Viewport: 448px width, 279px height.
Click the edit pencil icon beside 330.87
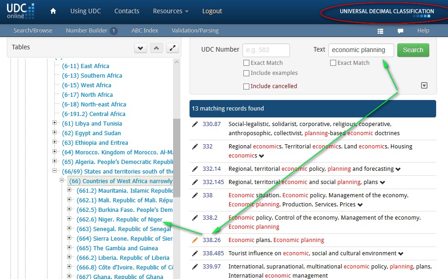pyautogui.click(x=195, y=124)
